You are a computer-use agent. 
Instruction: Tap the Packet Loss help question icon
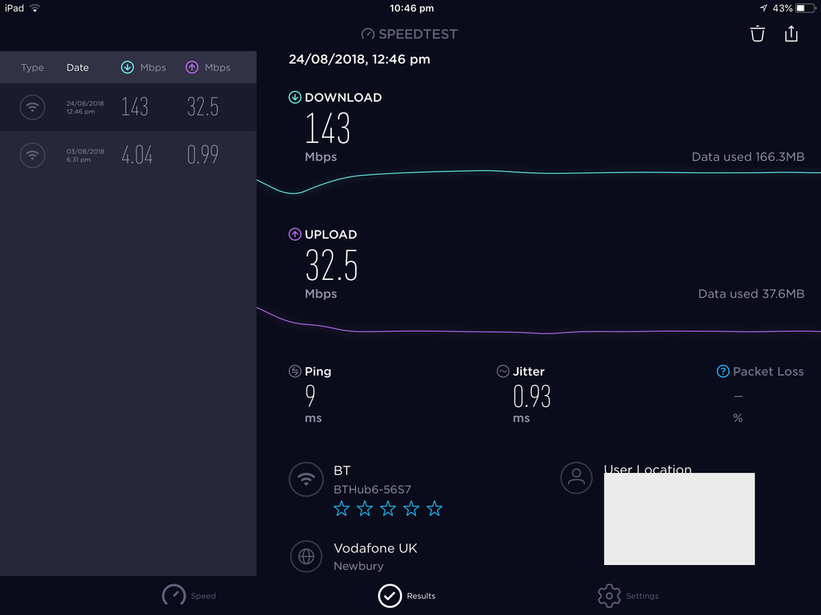coord(722,371)
